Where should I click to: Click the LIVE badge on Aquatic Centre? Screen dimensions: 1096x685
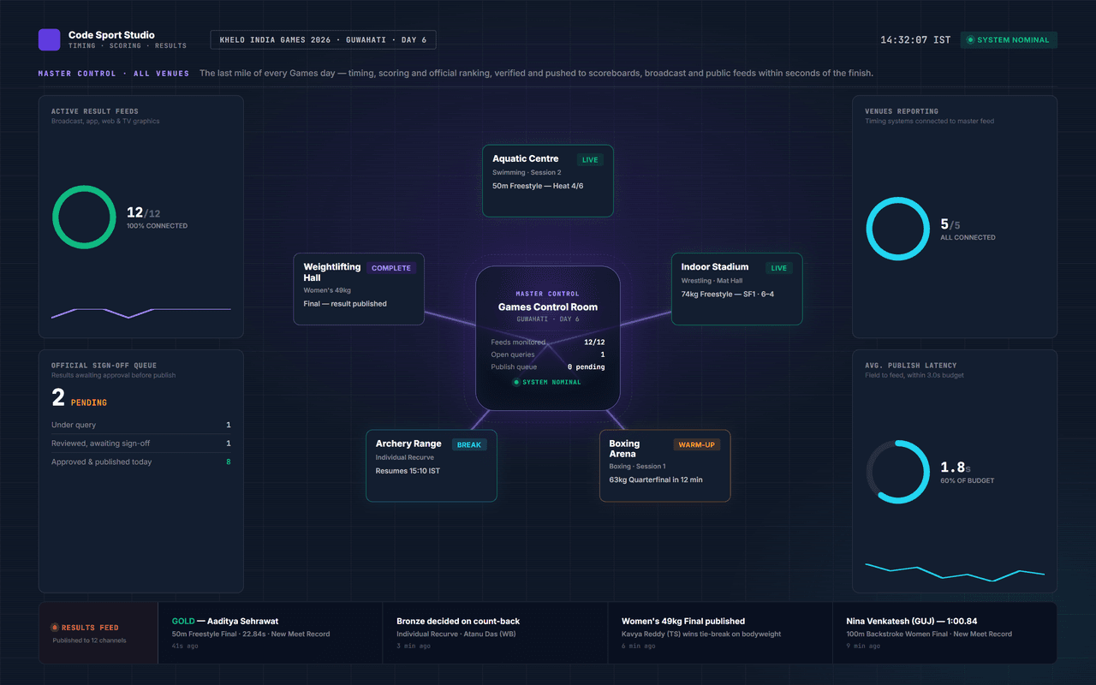pos(590,159)
